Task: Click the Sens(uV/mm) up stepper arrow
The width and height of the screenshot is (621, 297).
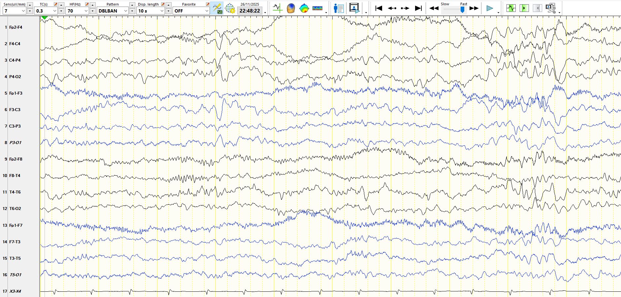Action: pos(30,5)
